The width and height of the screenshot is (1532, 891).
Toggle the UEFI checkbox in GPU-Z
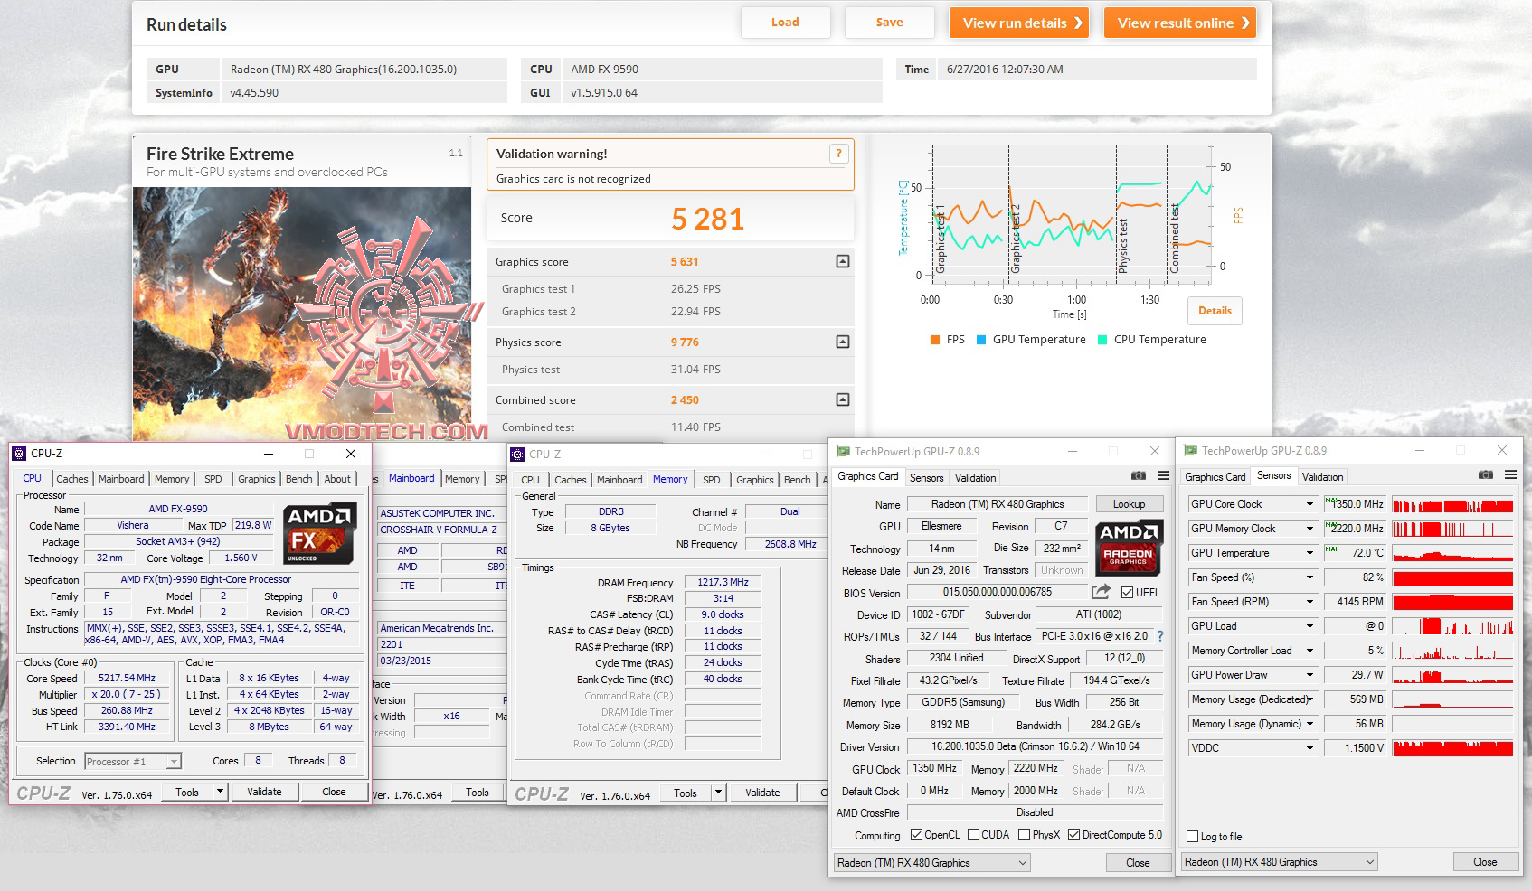(x=1127, y=593)
